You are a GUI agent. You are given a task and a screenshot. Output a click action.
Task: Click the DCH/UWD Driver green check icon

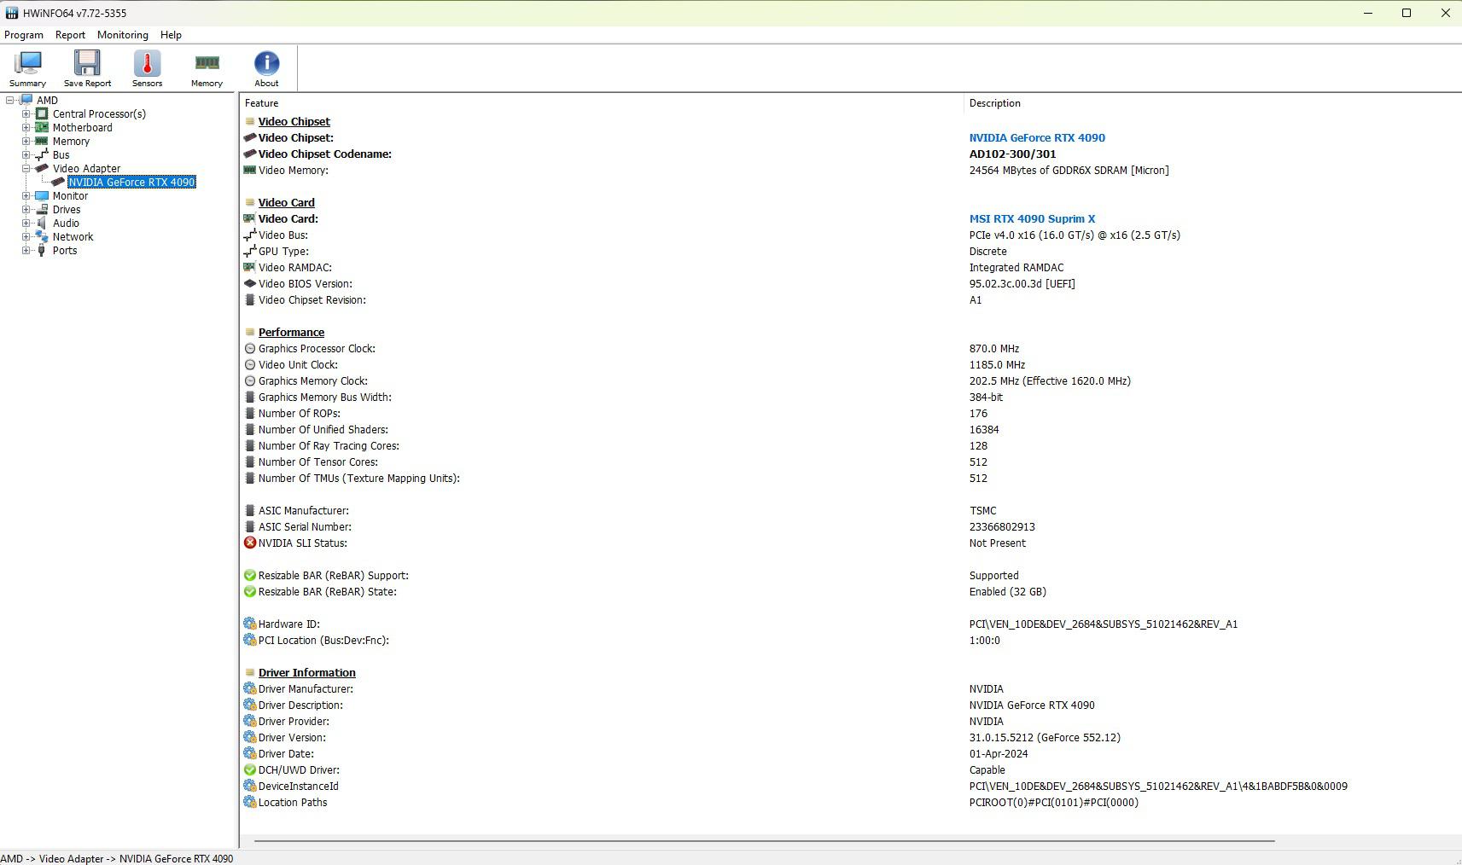click(250, 769)
